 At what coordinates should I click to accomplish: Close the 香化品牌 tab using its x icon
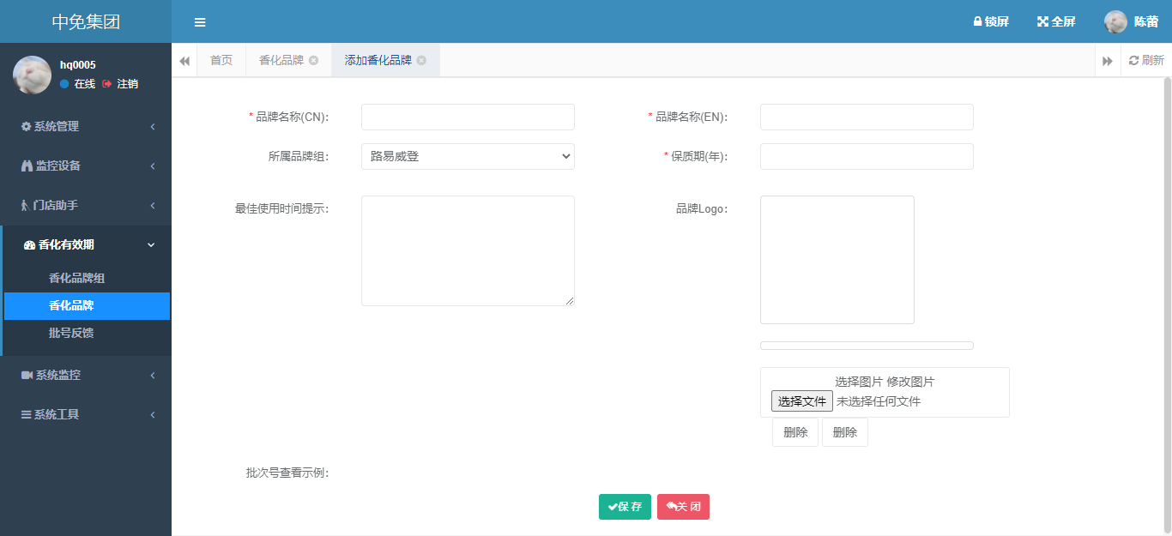point(313,60)
